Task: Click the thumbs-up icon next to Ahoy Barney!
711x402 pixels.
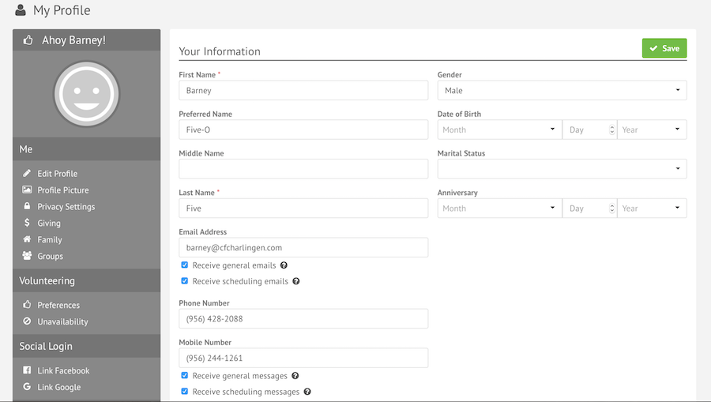Action: [x=28, y=39]
